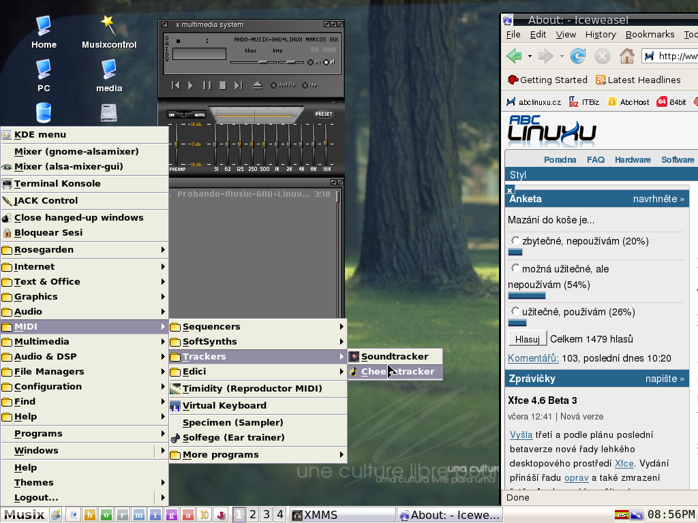The image size is (698, 523).
Task: Expand the Internet submenu
Action: (x=84, y=266)
